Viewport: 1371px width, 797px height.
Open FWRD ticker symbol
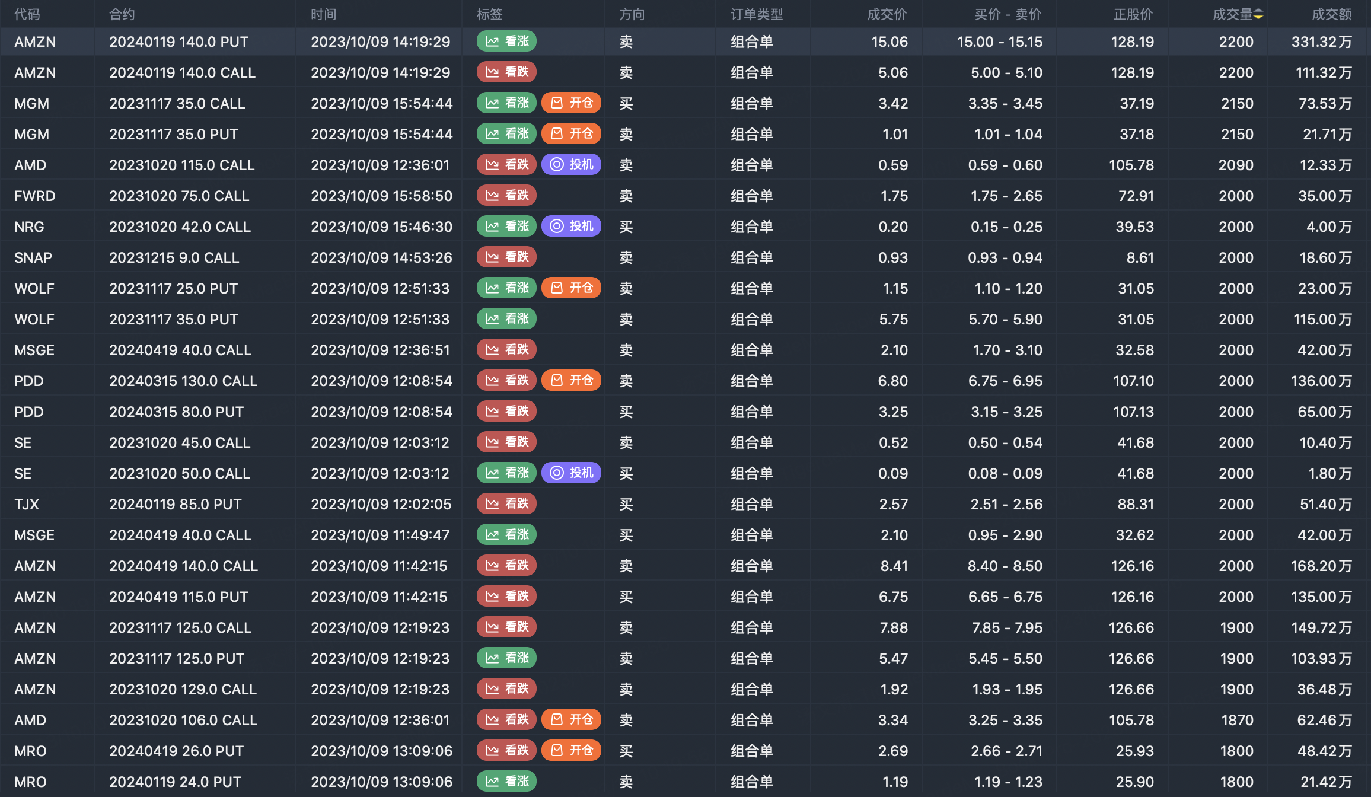point(35,196)
